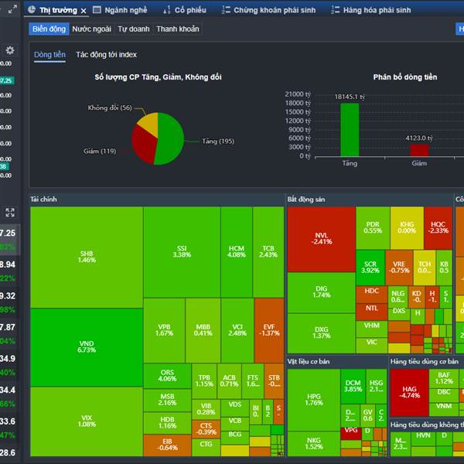Image resolution: width=464 pixels, height=464 pixels.
Task: Click the MSB 2.16% tile
Action: pyautogui.click(x=168, y=400)
